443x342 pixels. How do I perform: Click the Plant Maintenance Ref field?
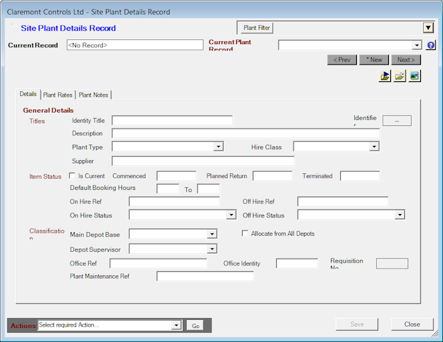pos(205,276)
